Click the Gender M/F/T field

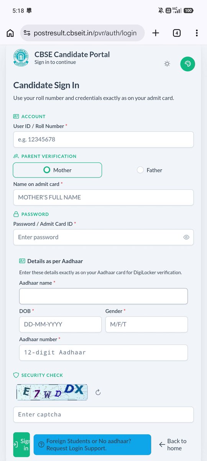tap(146, 324)
